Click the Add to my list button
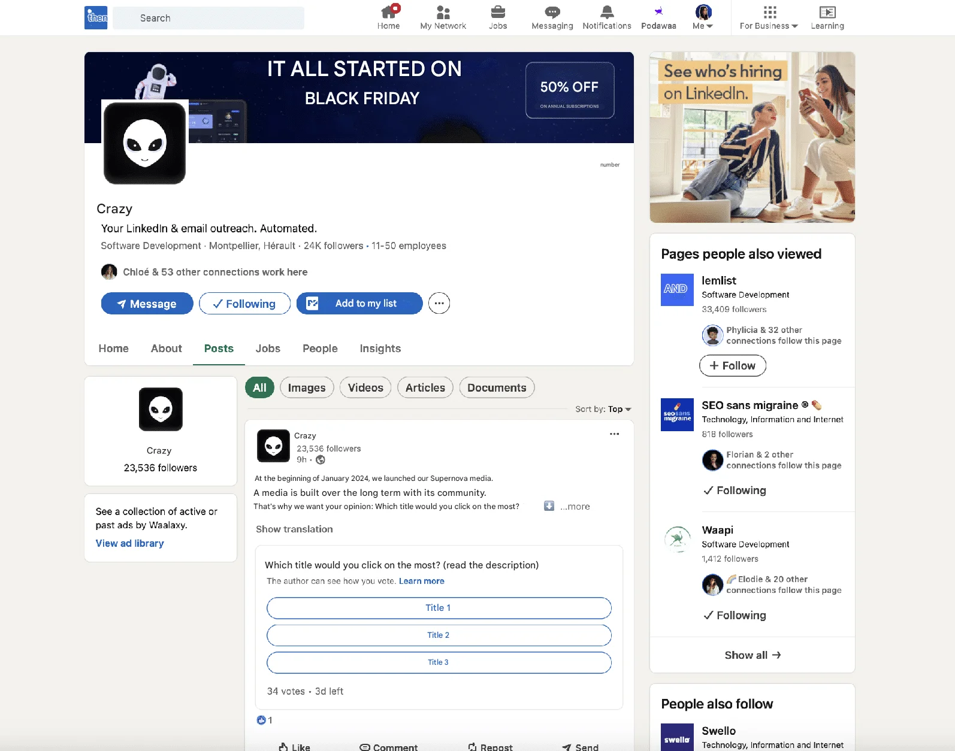The image size is (955, 751). click(359, 304)
